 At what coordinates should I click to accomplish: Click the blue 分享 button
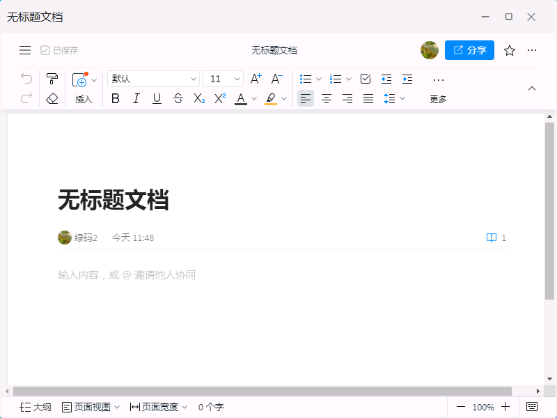click(x=469, y=50)
